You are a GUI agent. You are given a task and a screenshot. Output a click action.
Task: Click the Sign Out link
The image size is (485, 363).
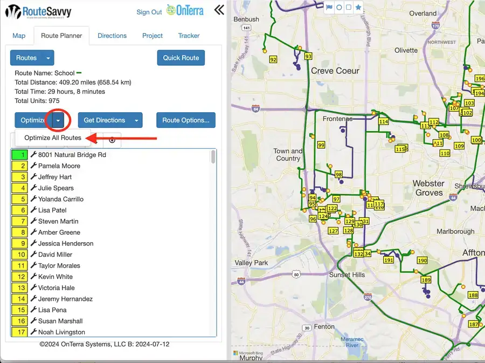point(149,12)
